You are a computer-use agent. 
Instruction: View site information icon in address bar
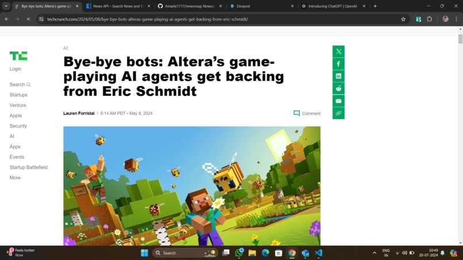[41, 19]
